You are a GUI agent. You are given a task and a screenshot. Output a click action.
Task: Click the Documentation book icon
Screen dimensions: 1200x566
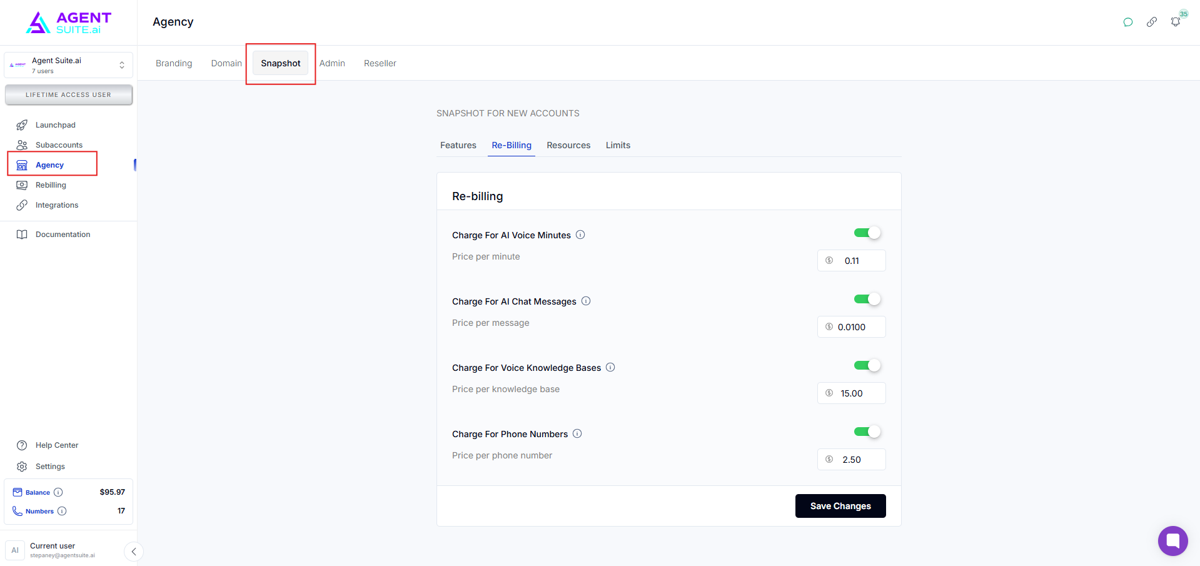(x=22, y=235)
